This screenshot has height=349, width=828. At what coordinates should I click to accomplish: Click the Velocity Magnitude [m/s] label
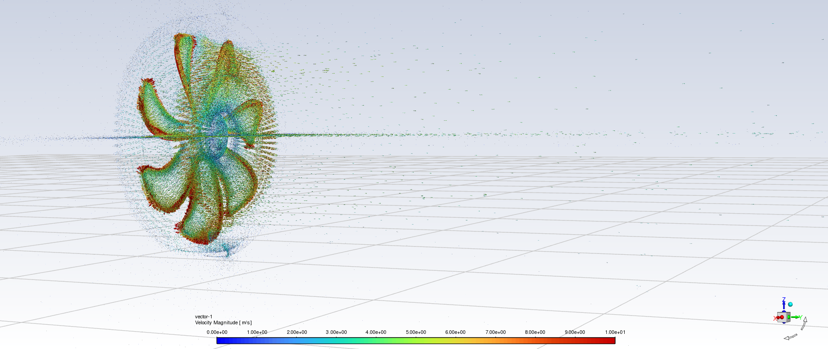click(223, 322)
